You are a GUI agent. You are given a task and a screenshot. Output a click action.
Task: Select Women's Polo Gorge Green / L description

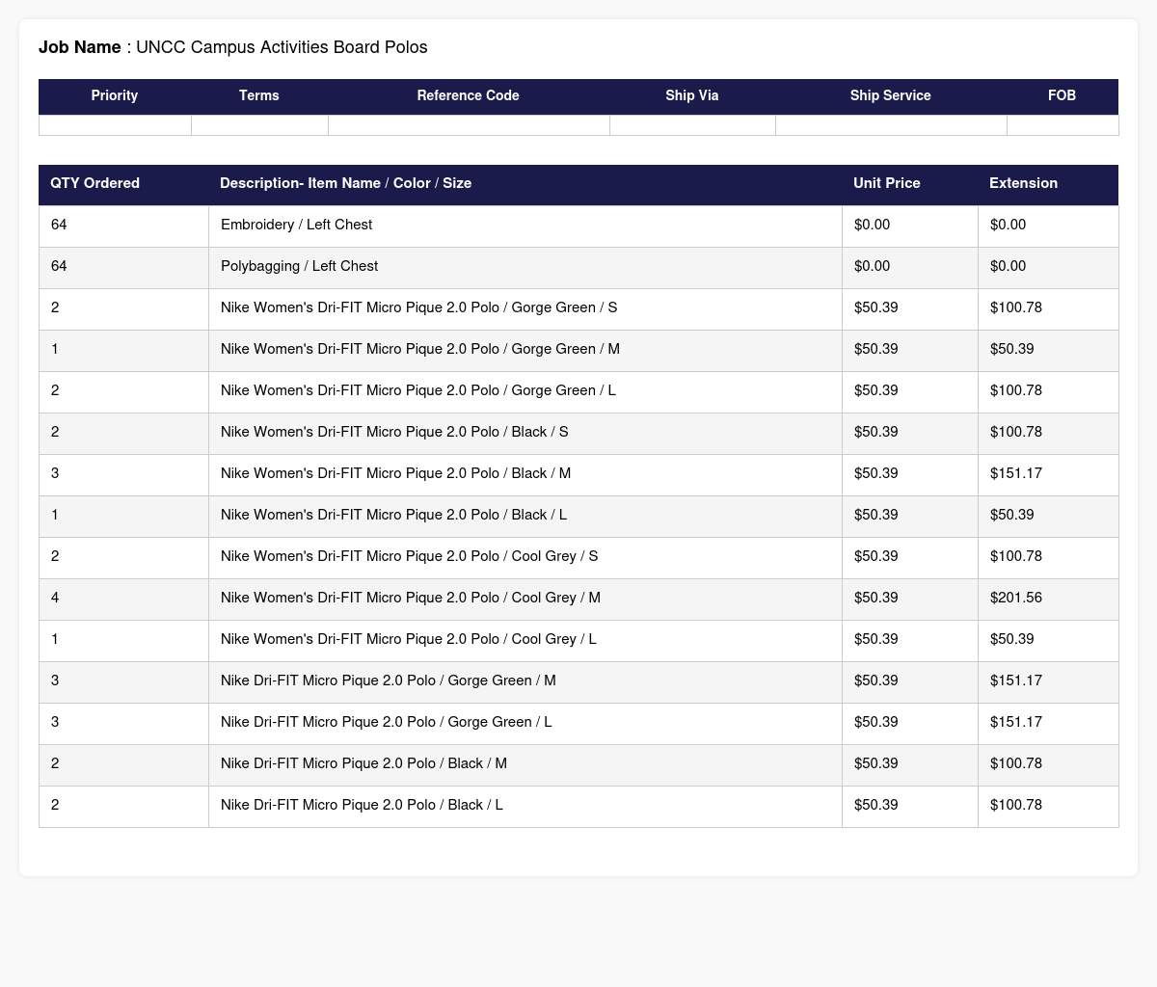pyautogui.click(x=418, y=390)
